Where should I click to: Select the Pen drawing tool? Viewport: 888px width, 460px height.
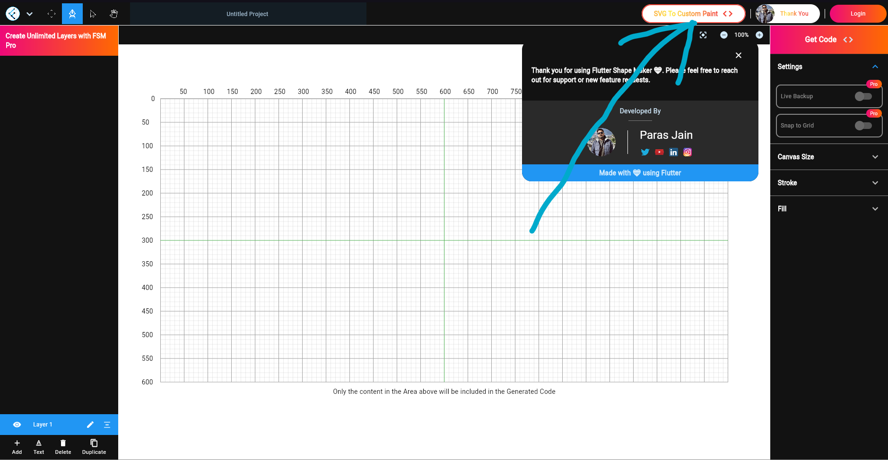(x=72, y=14)
